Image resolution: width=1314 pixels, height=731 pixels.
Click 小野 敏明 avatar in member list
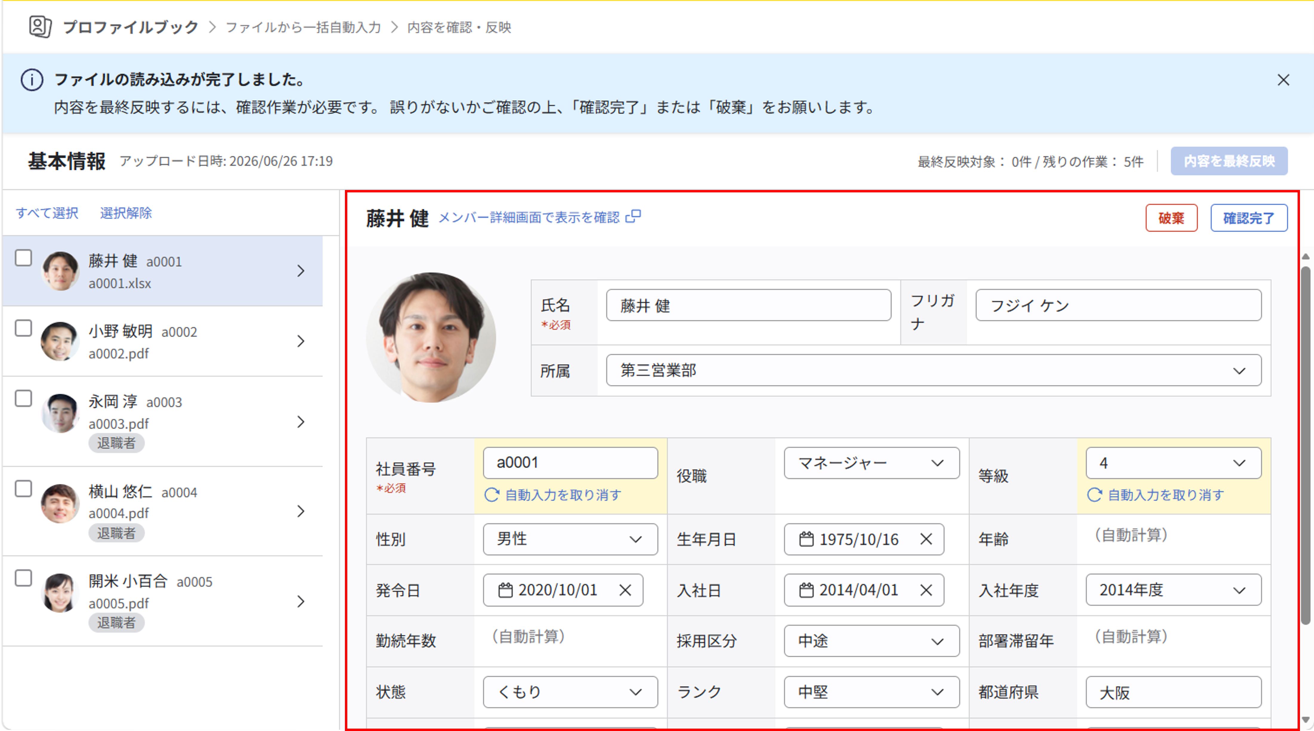(60, 341)
